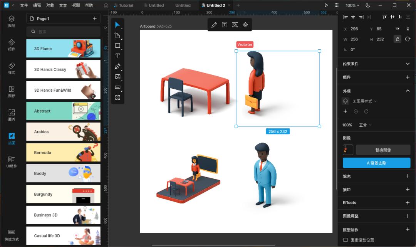Enable the fixed scroll position checkbox
Viewport: 416px width, 247px height.
(x=345, y=240)
